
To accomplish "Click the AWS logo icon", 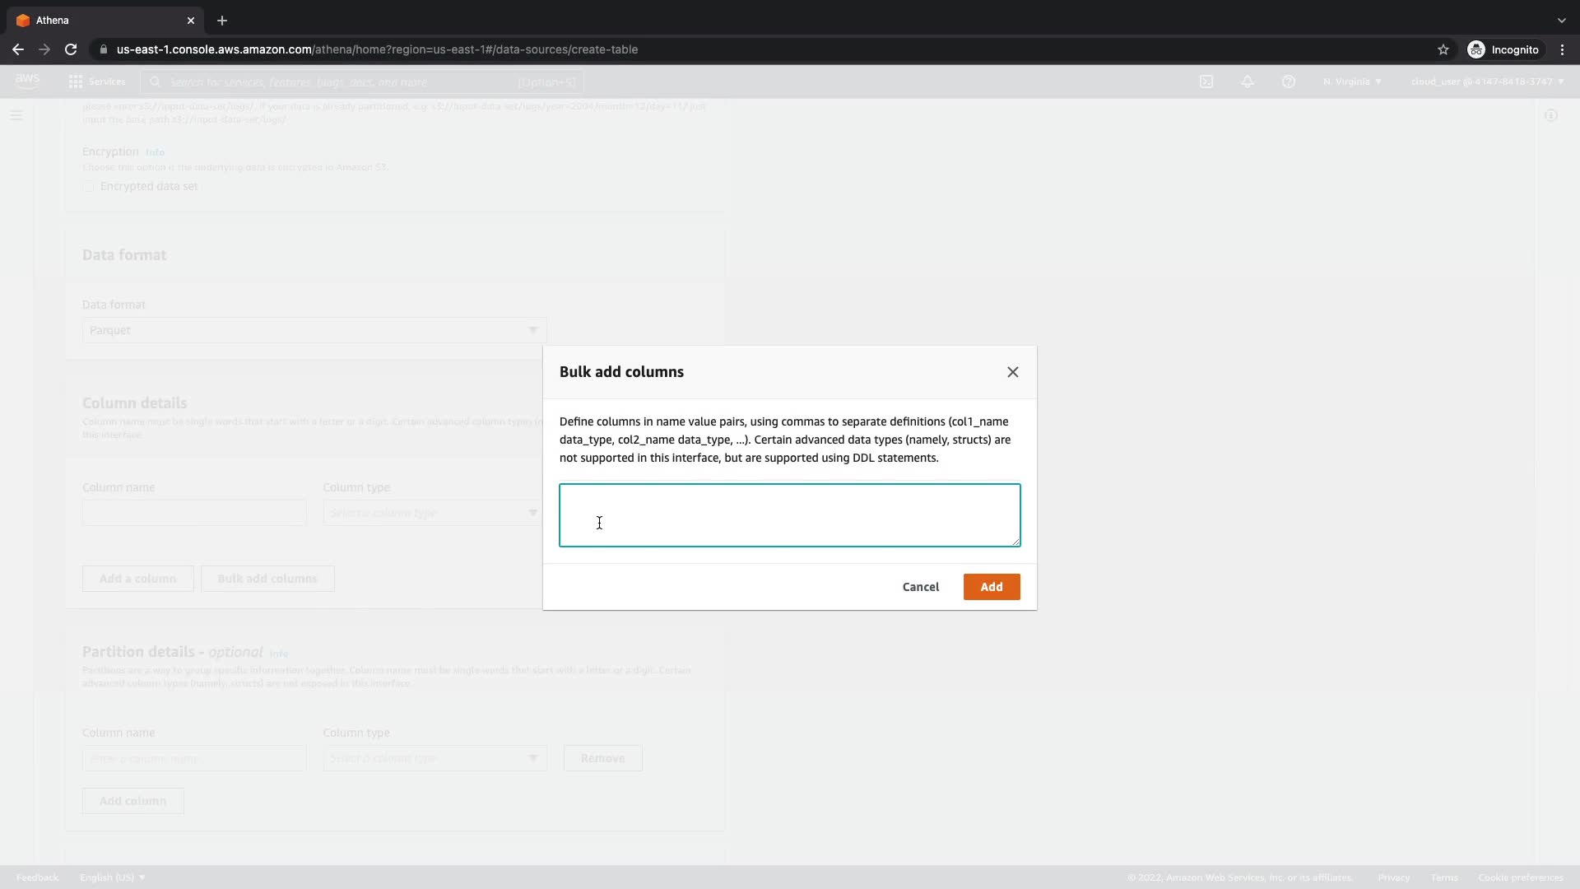I will coord(27,81).
